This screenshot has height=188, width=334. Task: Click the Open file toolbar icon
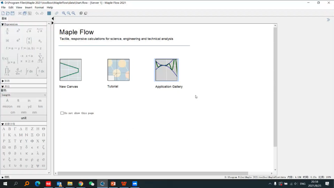pos(8,13)
